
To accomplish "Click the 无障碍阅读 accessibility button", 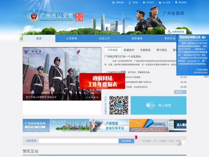I will [176, 32].
